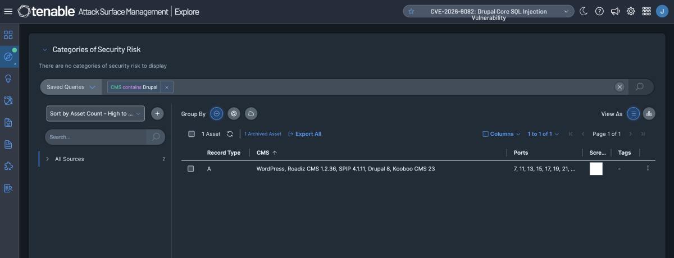This screenshot has width=674, height=258.
Task: Open the Columns dropdown
Action: click(x=502, y=134)
